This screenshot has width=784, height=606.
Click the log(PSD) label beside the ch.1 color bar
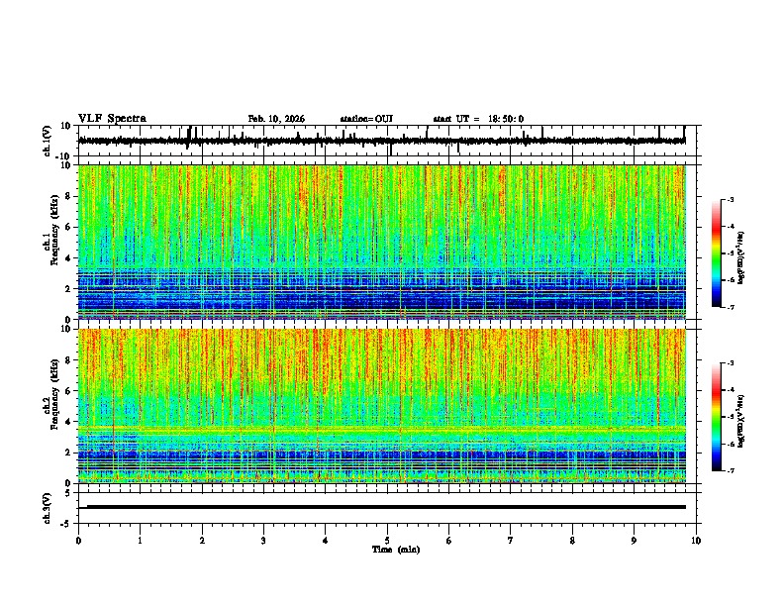(x=741, y=257)
